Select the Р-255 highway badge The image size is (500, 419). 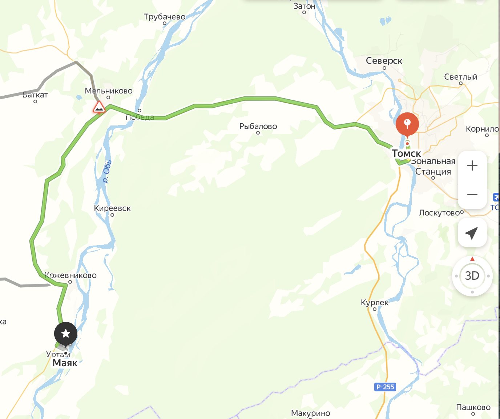[x=385, y=387]
